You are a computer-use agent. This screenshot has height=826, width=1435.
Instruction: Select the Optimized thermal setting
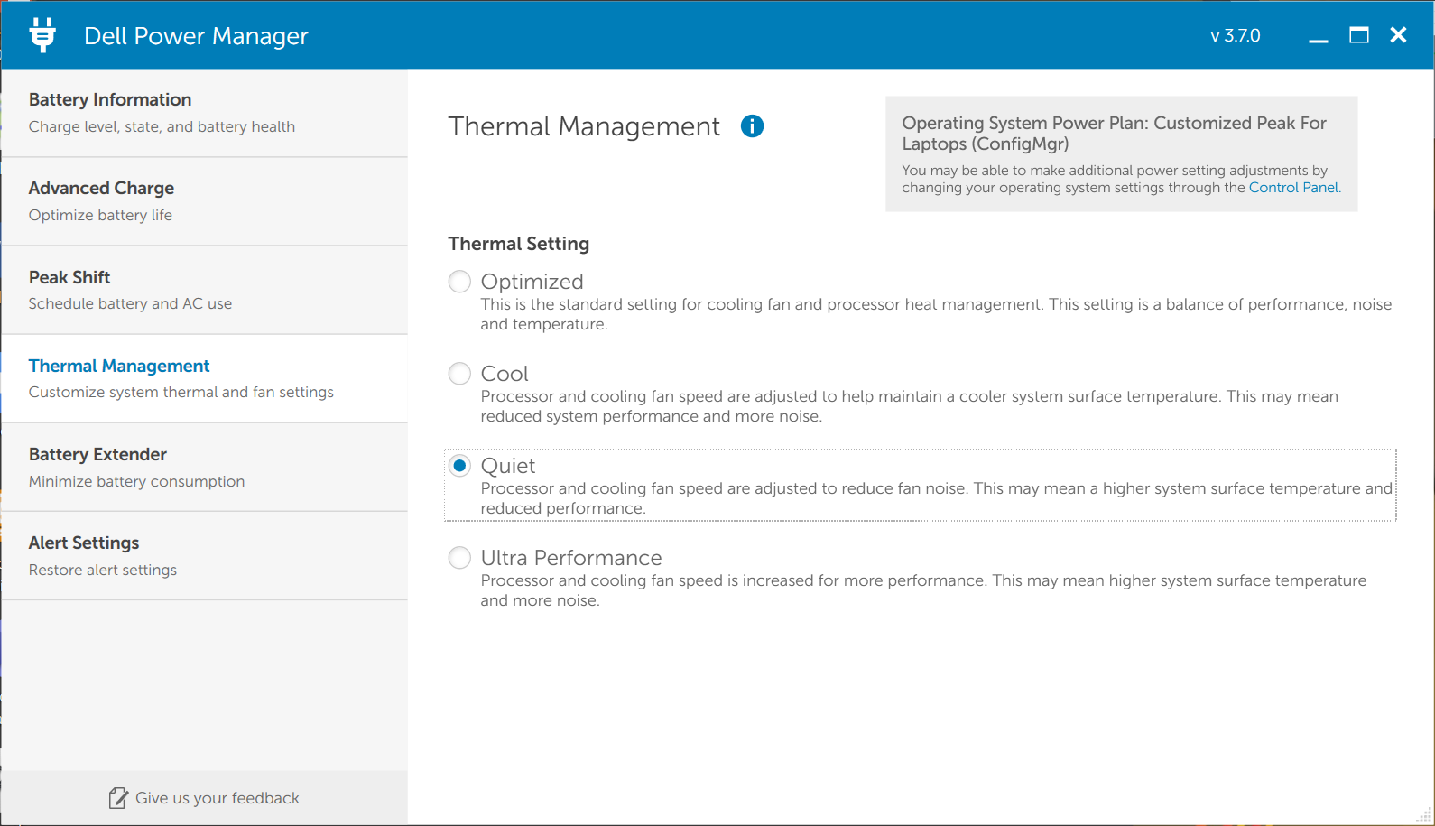coord(459,282)
